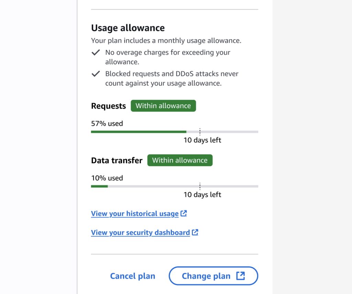The width and height of the screenshot is (352, 294).
Task: Click the Requests section title
Action: [x=108, y=106]
